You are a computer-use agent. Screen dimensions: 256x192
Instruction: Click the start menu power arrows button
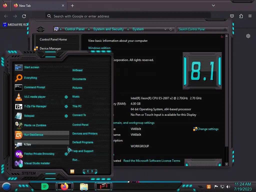(90, 171)
